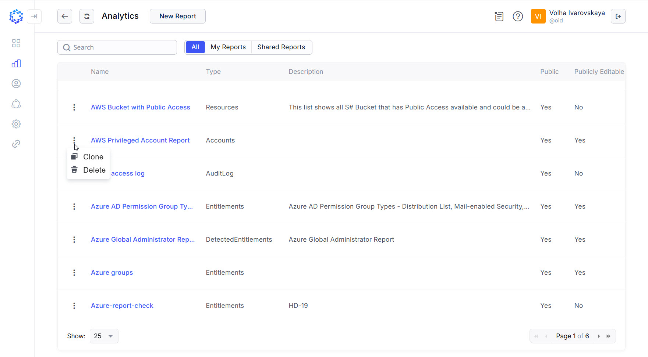648x357 pixels.
Task: Click the link chain sidebar icon
Action: click(16, 144)
